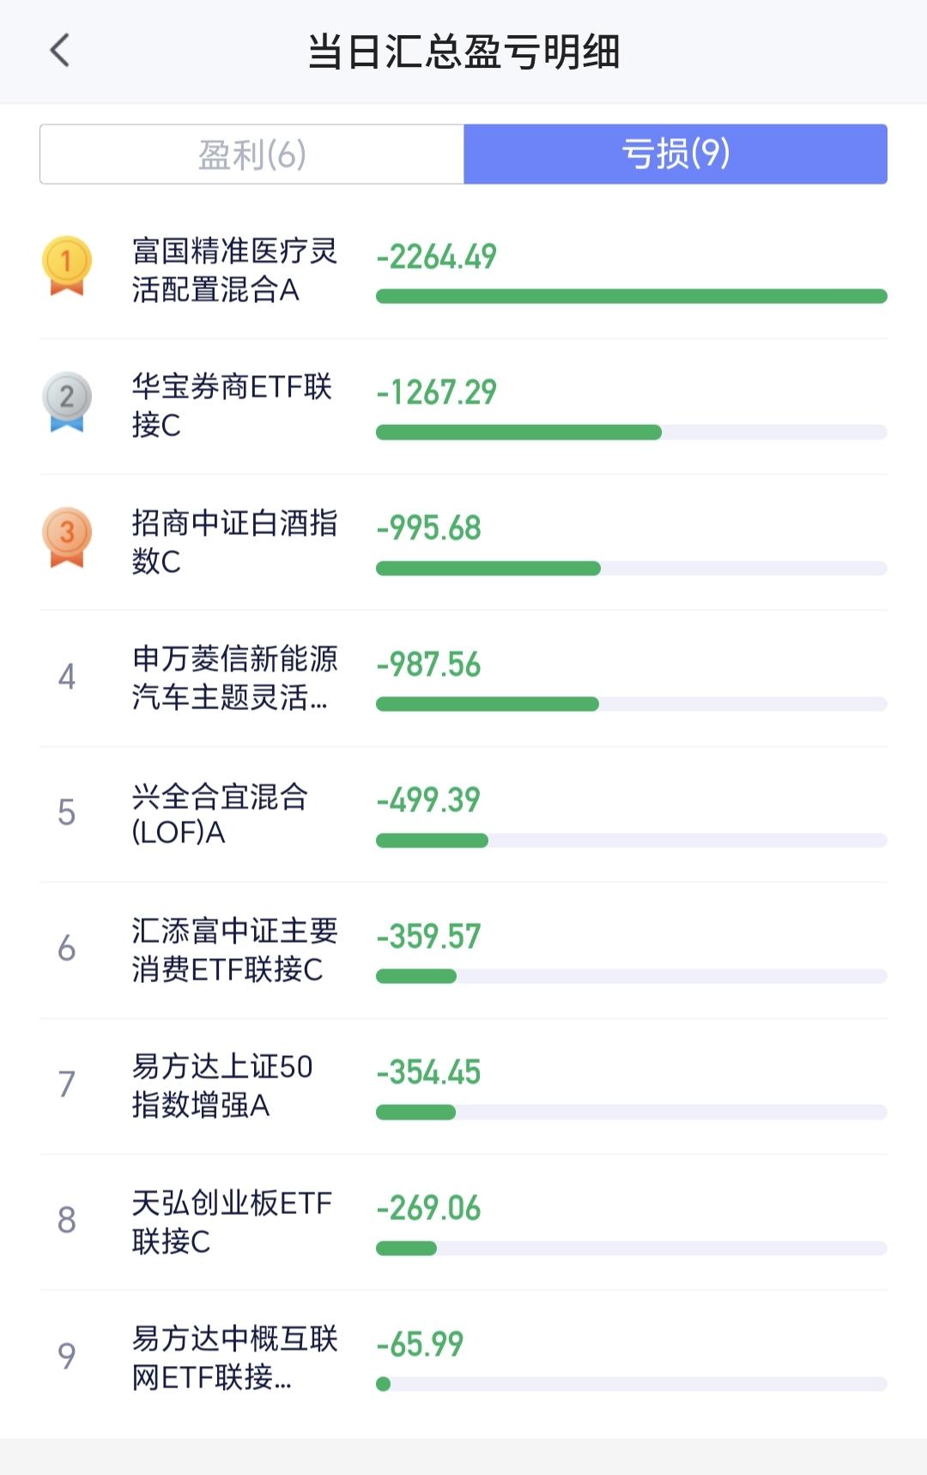
Task: Click the bronze rank 3 medal
Action: tap(67, 537)
